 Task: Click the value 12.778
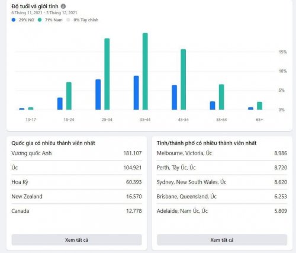tap(134, 211)
